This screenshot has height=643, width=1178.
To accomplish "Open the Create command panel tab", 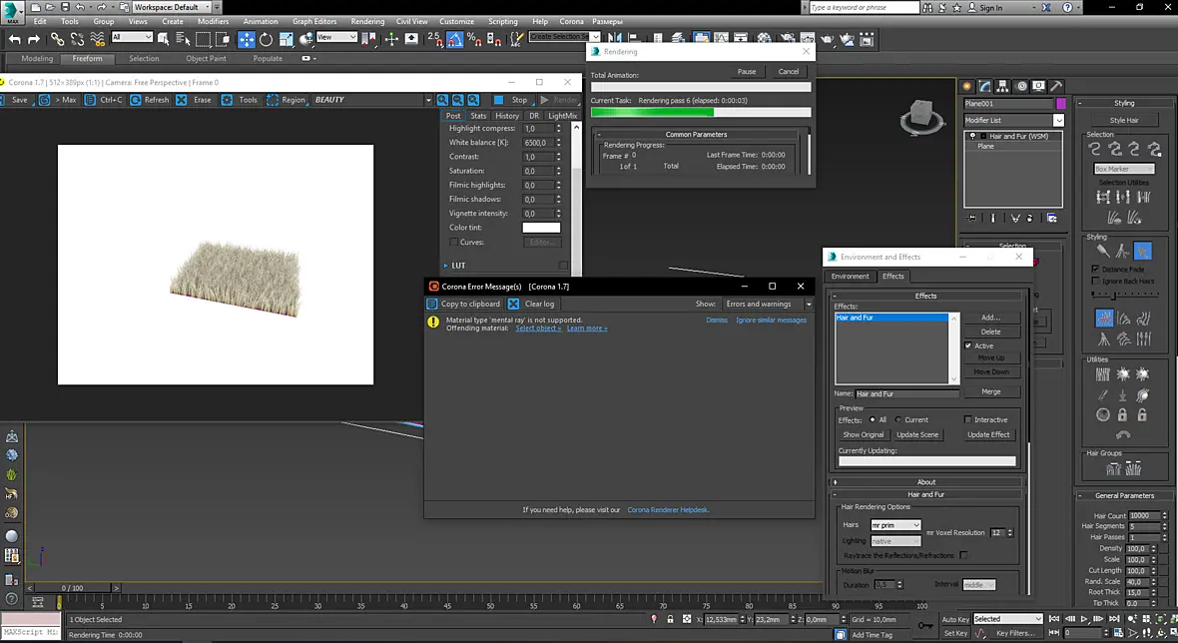I will [x=967, y=87].
